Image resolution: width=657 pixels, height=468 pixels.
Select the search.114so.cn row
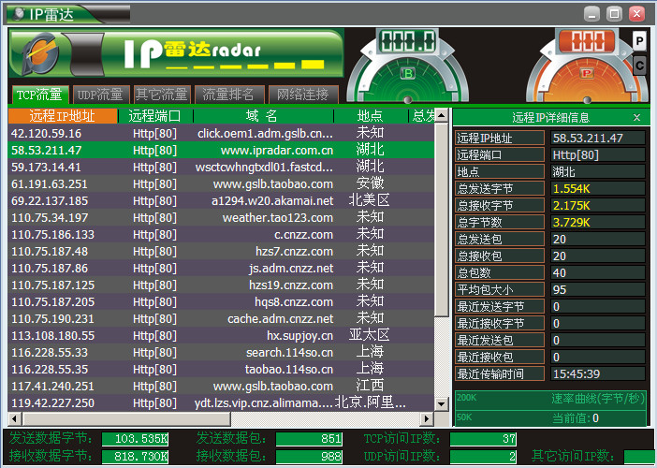[221, 352]
